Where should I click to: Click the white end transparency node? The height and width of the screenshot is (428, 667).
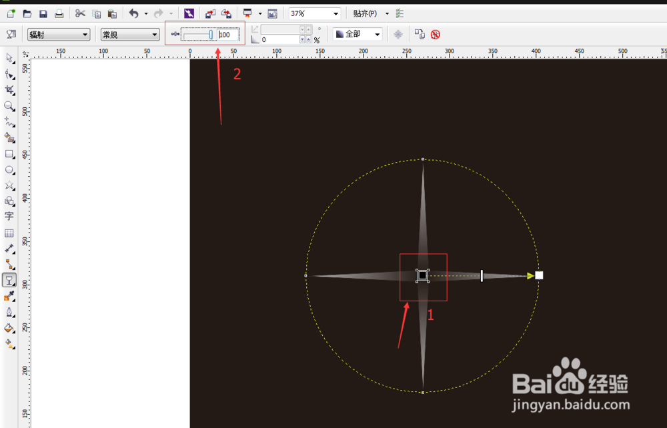(539, 275)
